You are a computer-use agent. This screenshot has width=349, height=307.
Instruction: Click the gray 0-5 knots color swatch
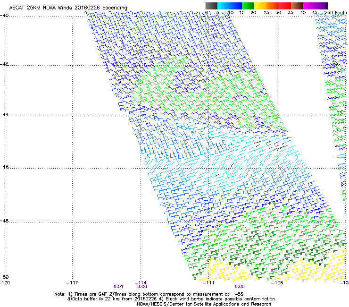(211, 6)
